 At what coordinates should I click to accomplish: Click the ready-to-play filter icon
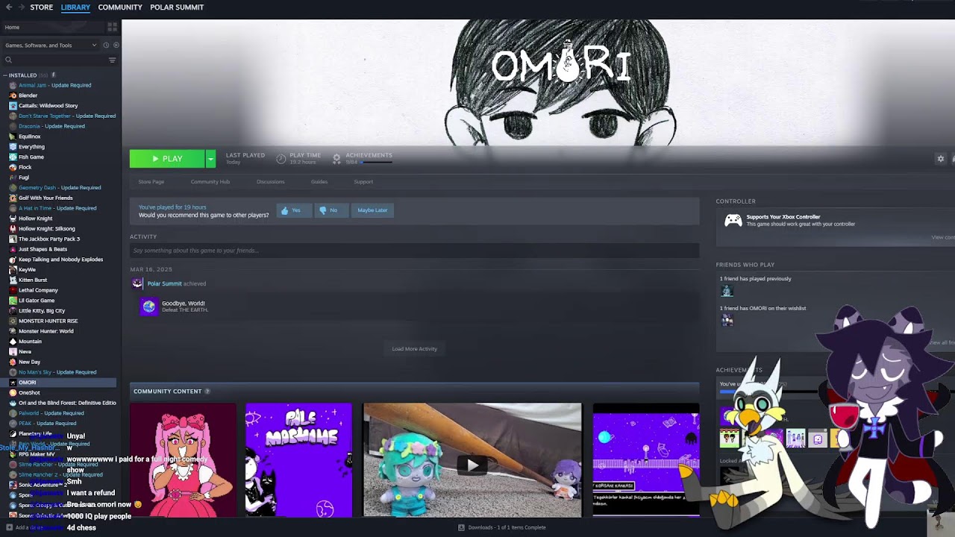[x=116, y=45]
